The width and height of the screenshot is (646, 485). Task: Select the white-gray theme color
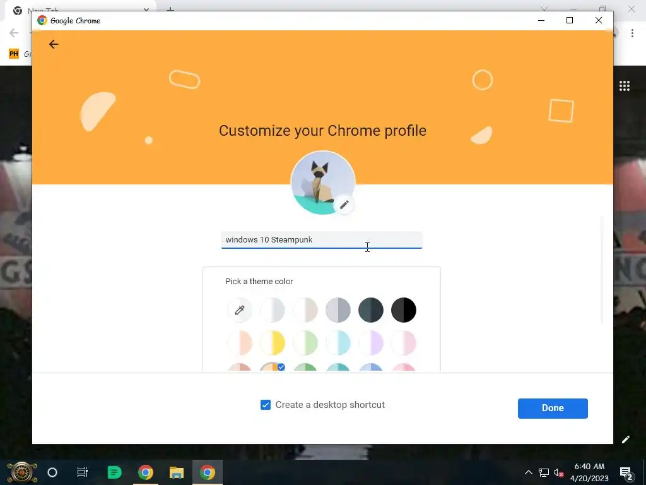coord(273,309)
